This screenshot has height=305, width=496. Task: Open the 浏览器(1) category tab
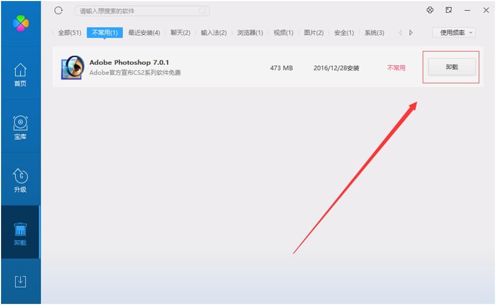(250, 33)
